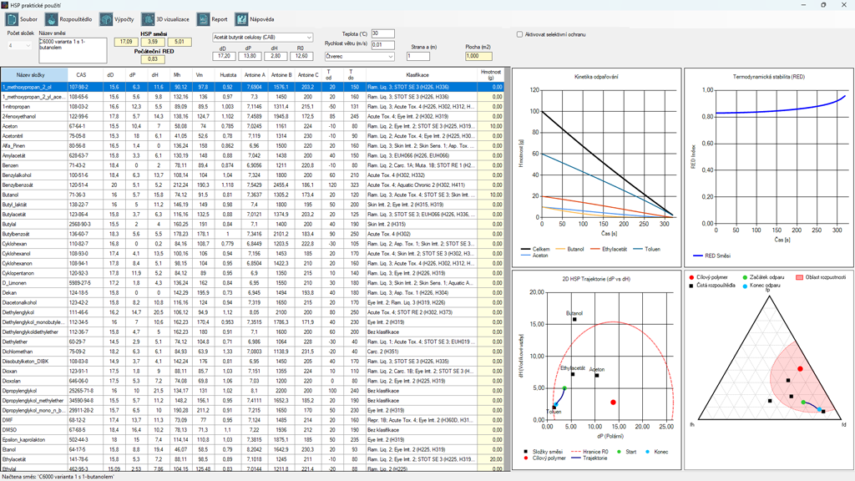Screen dimensions: 855x481
Task: Click the Plocha value field 1,000
Action: pyautogui.click(x=478, y=56)
